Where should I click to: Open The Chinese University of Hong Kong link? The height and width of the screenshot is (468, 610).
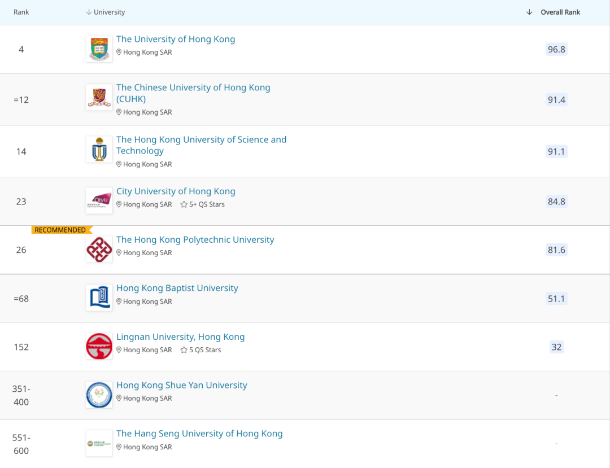click(193, 88)
